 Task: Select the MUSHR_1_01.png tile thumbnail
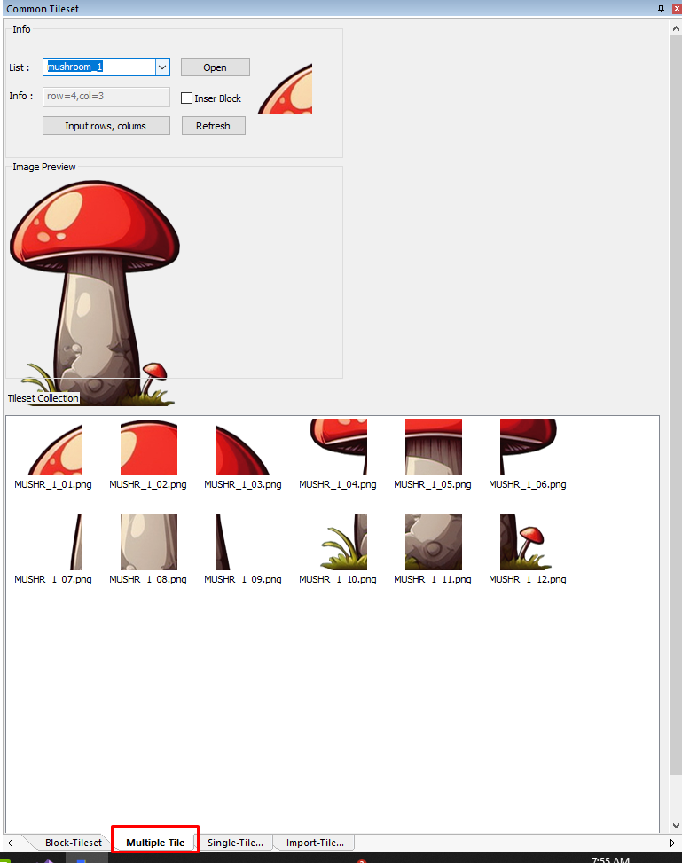point(53,449)
